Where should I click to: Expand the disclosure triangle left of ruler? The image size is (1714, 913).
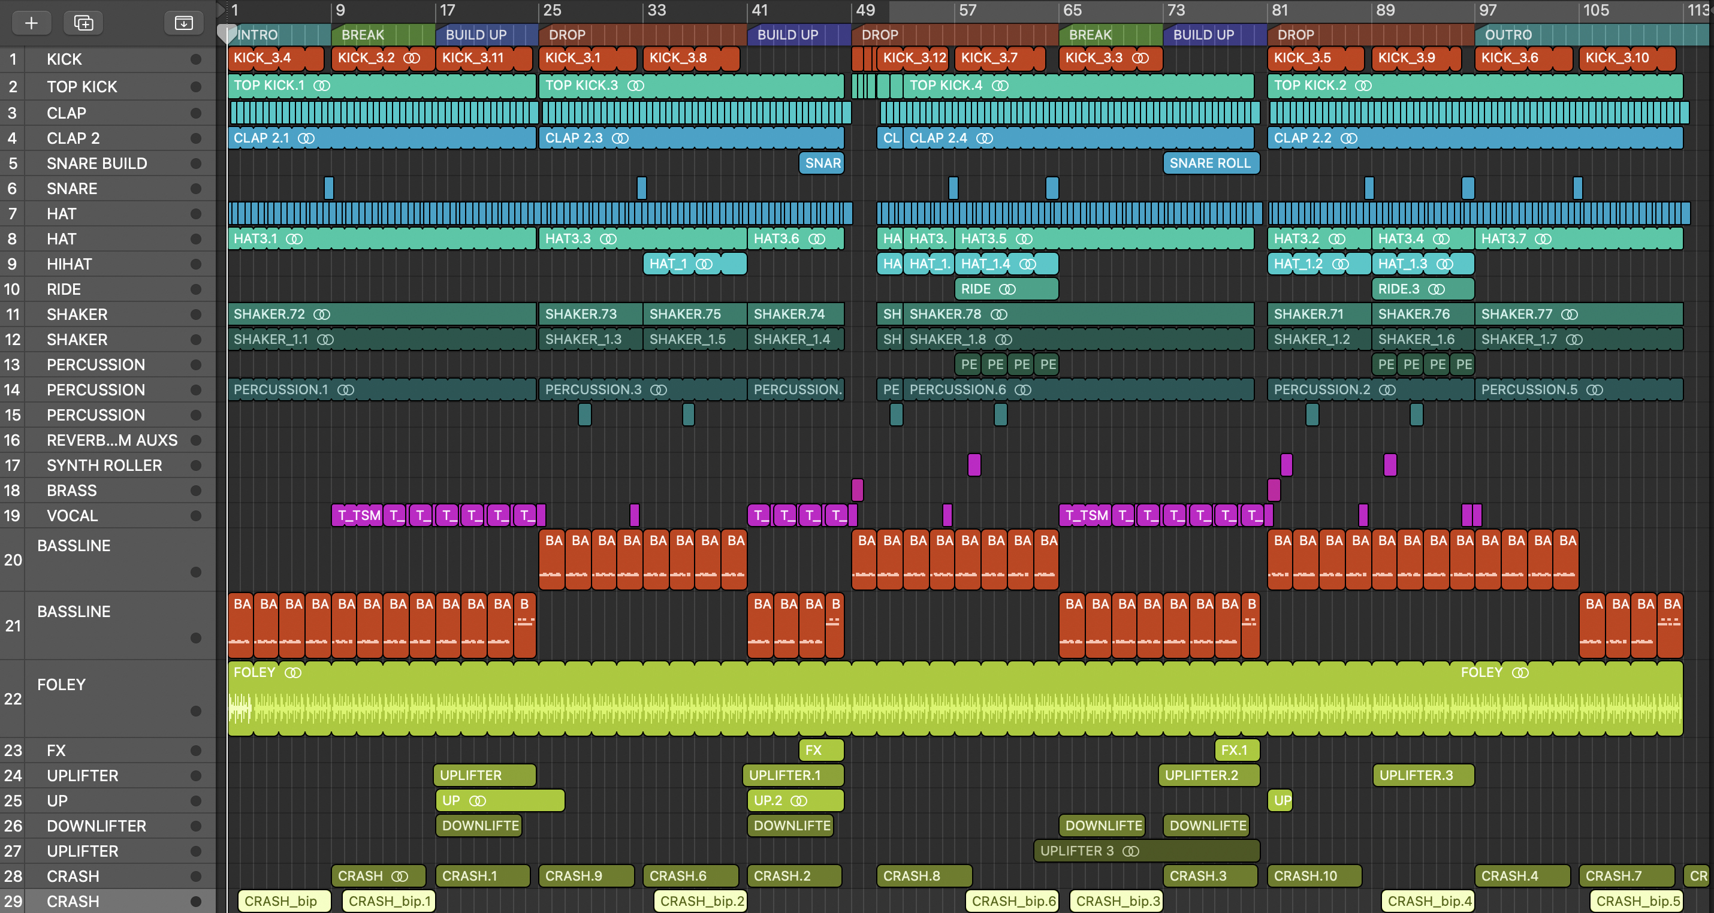click(221, 10)
